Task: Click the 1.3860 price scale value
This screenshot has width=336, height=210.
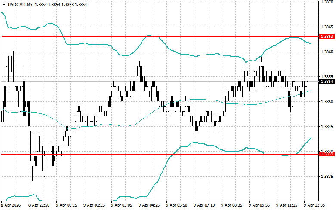Action: [327, 52]
